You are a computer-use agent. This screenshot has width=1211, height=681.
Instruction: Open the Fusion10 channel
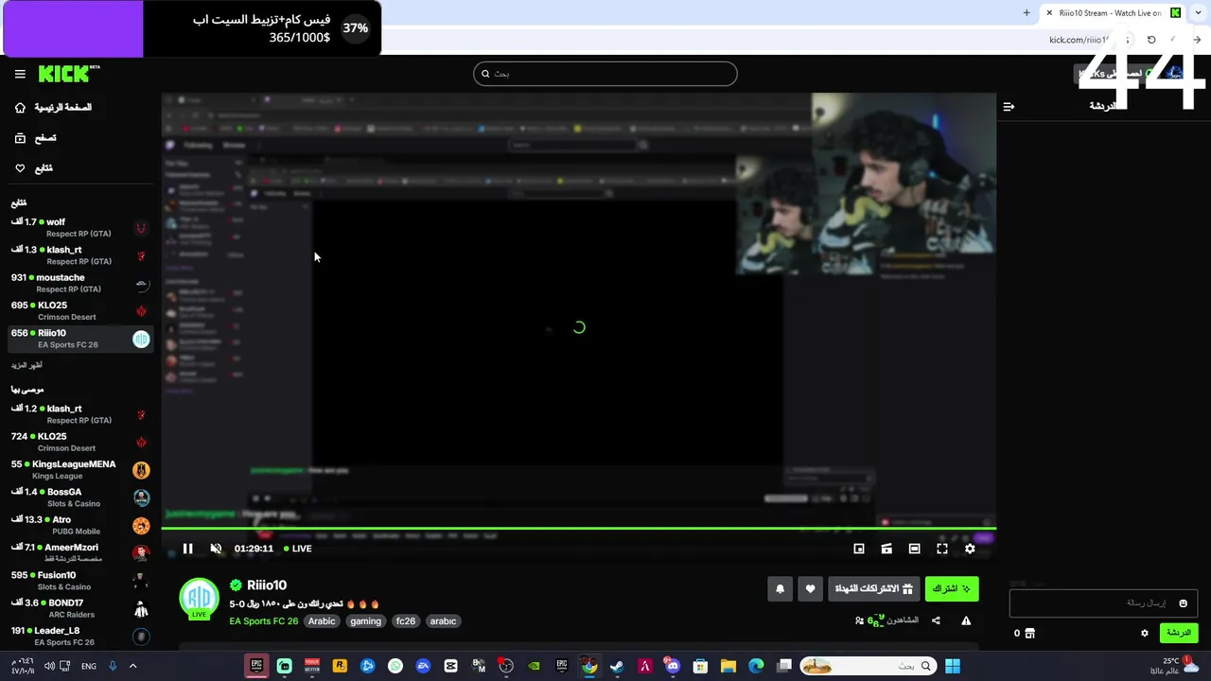(80, 581)
